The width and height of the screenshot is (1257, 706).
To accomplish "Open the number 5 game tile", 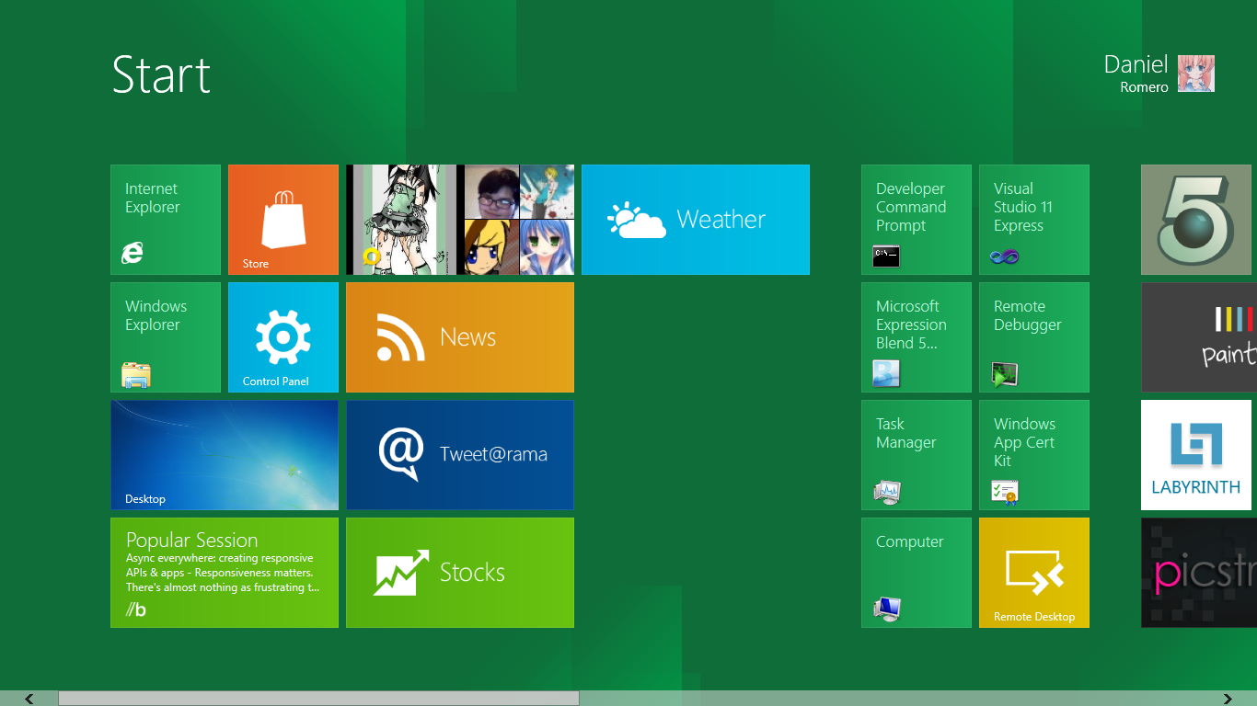I will pyautogui.click(x=1196, y=220).
